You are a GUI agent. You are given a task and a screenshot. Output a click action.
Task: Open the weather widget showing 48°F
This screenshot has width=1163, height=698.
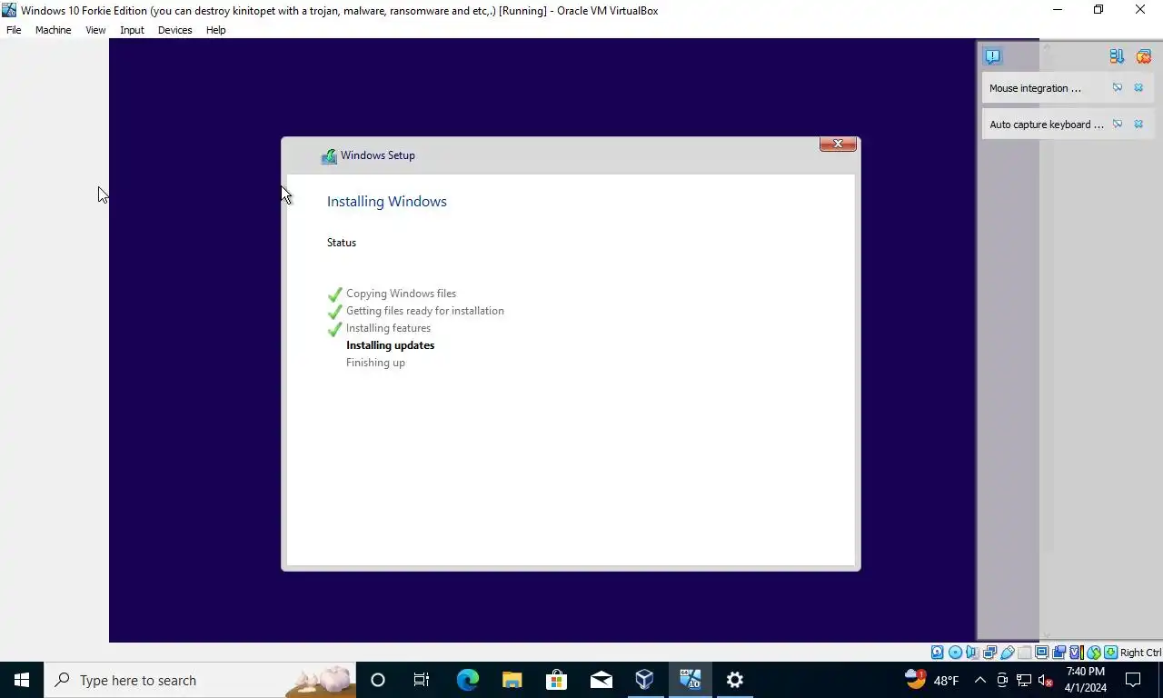pyautogui.click(x=932, y=680)
